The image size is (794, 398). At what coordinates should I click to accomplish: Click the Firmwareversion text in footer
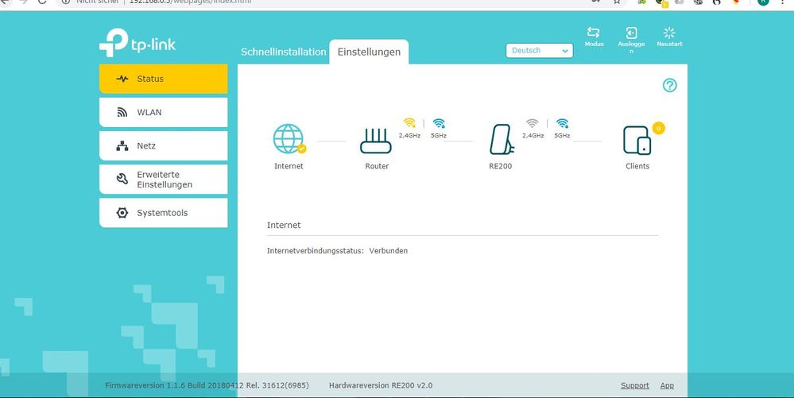pos(207,385)
